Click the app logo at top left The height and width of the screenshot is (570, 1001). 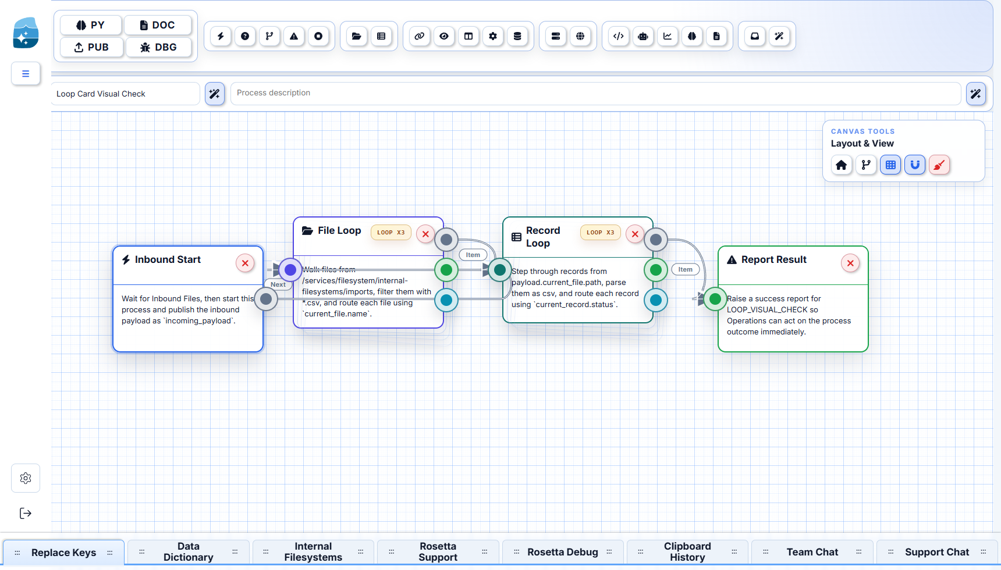[x=26, y=33]
